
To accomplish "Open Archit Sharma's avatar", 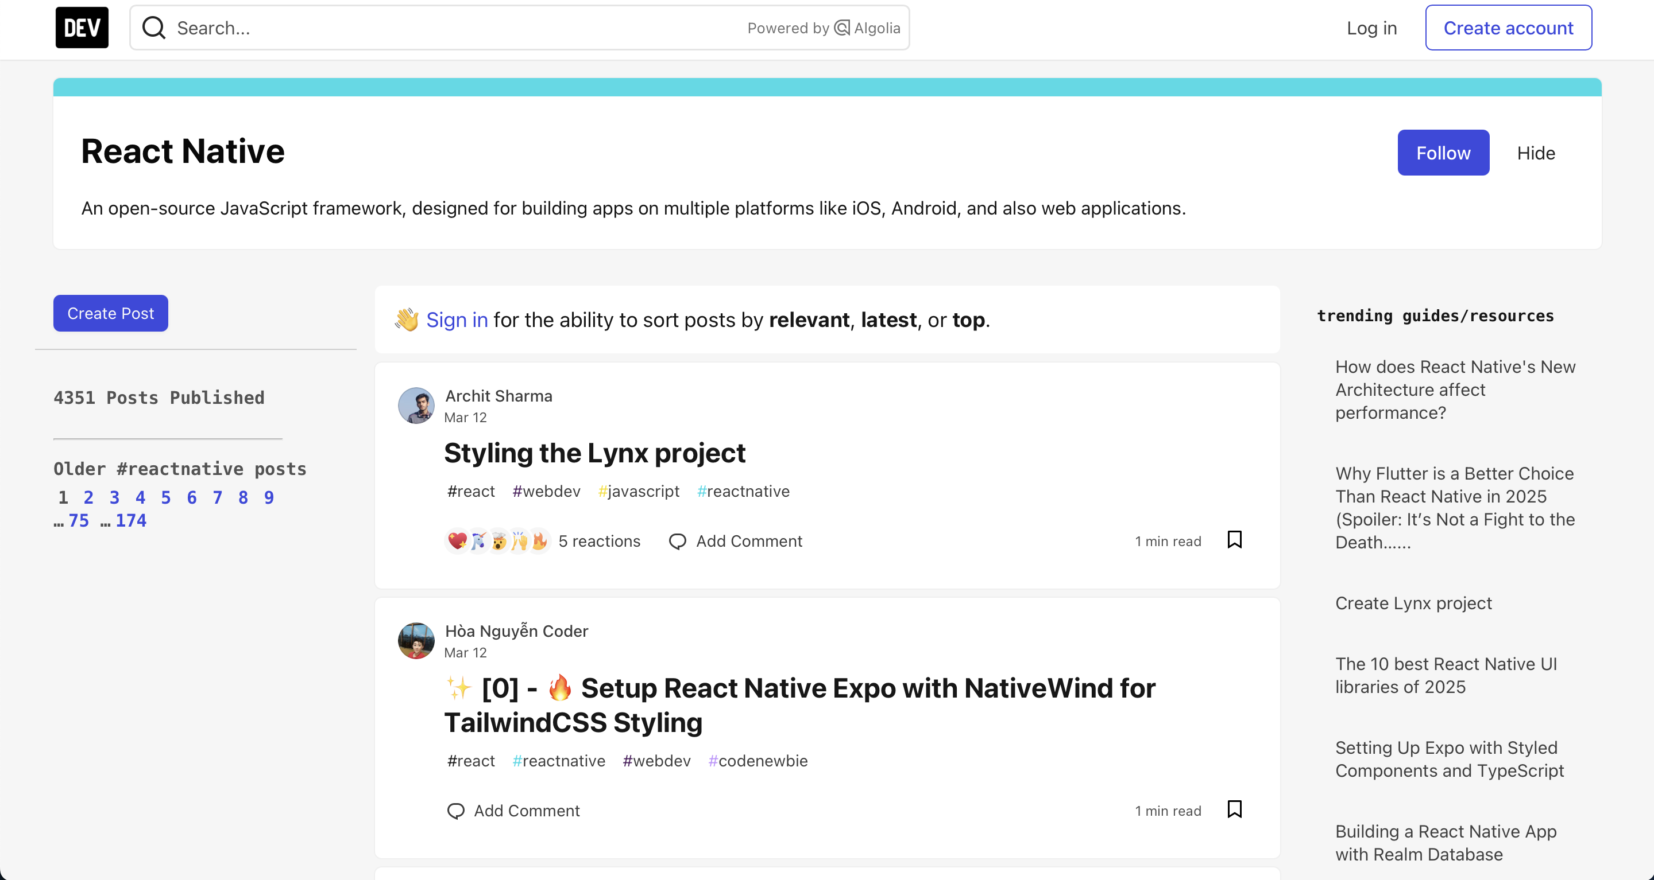I will pyautogui.click(x=416, y=406).
